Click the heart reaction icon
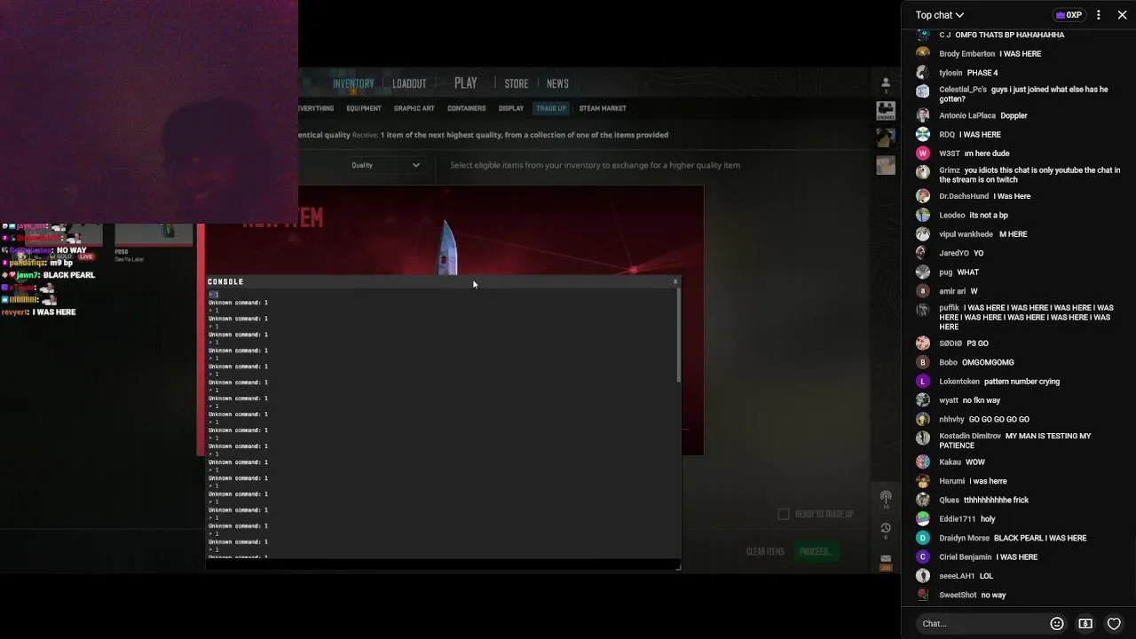 (1114, 624)
